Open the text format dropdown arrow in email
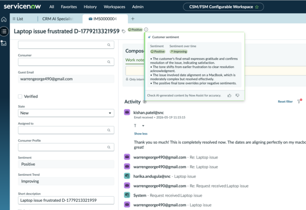This screenshot has height=210, width=306. click(x=143, y=126)
